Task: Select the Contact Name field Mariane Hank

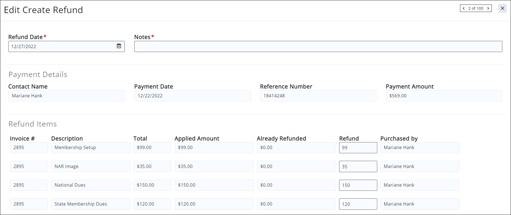Action: 66,96
